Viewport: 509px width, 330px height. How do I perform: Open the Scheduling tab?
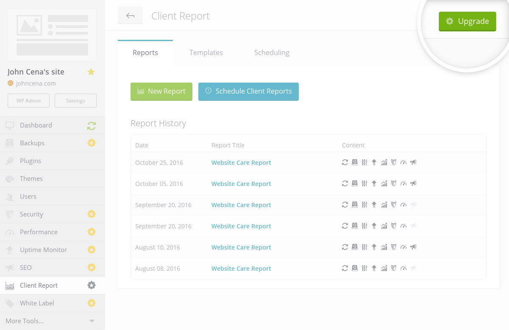pyautogui.click(x=272, y=53)
